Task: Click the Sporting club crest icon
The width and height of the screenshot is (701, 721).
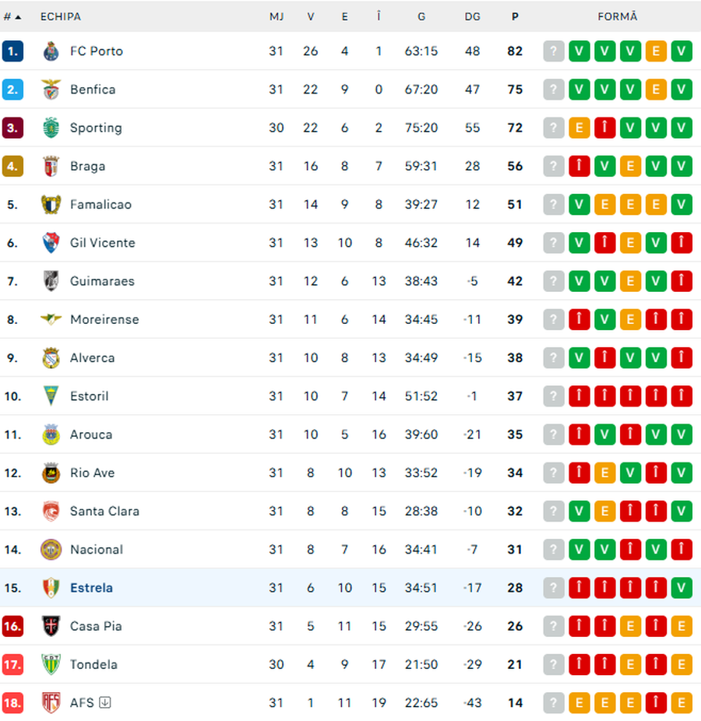Action: point(51,128)
